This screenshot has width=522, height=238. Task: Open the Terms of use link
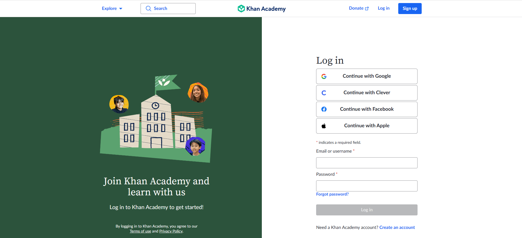(x=140, y=231)
